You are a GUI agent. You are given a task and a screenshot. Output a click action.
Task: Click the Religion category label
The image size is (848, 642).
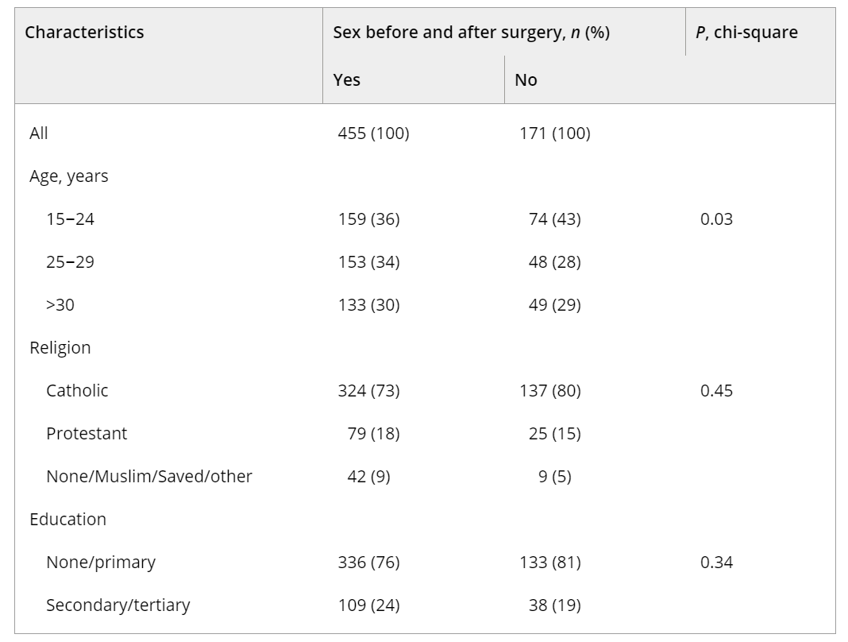pyautogui.click(x=60, y=348)
